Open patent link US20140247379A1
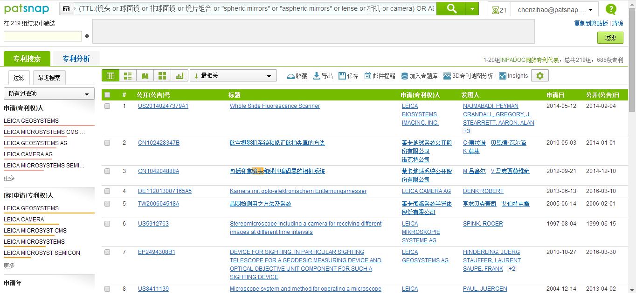 point(163,106)
